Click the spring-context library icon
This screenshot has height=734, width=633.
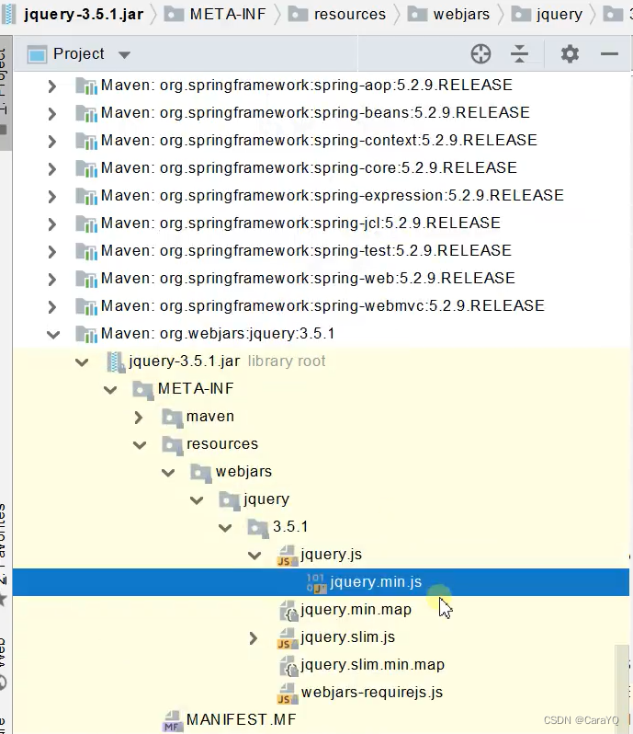[x=86, y=141]
